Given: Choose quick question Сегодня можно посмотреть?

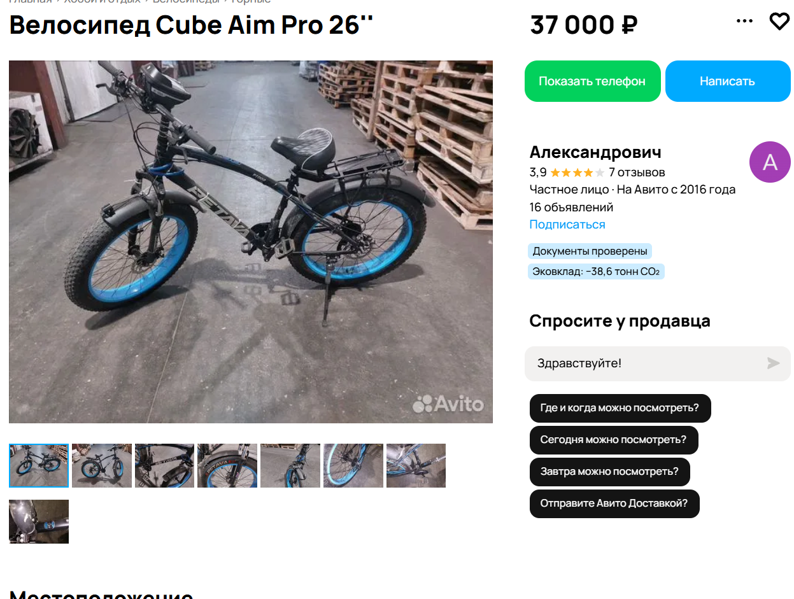Looking at the screenshot, I should click(614, 440).
